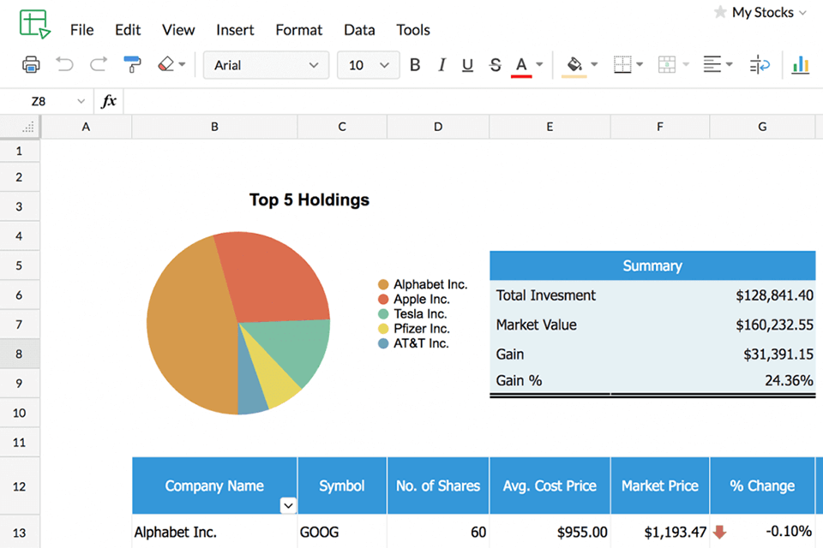This screenshot has width=823, height=548.
Task: Open the font size 10 dropdown
Action: [x=368, y=65]
